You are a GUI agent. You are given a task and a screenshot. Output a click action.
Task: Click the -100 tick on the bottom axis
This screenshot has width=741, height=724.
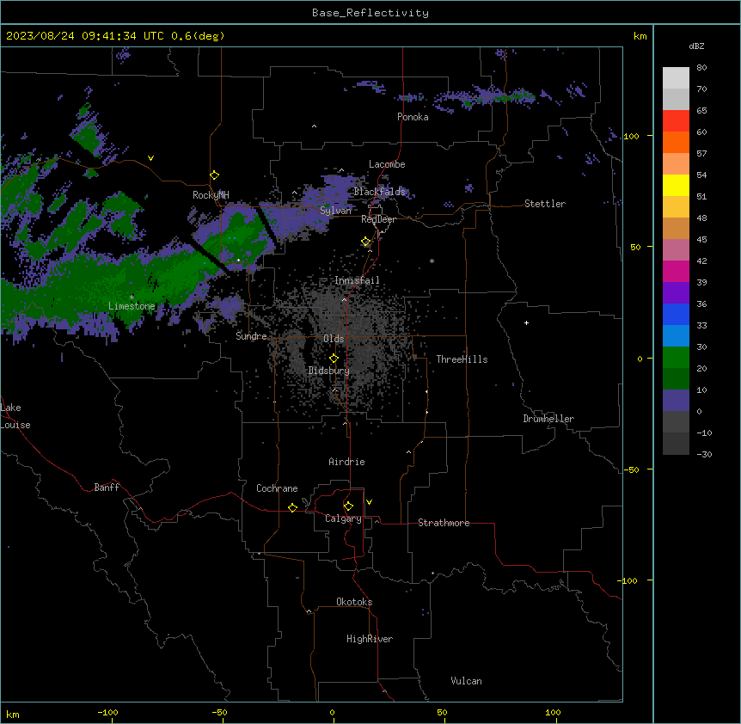point(107,712)
